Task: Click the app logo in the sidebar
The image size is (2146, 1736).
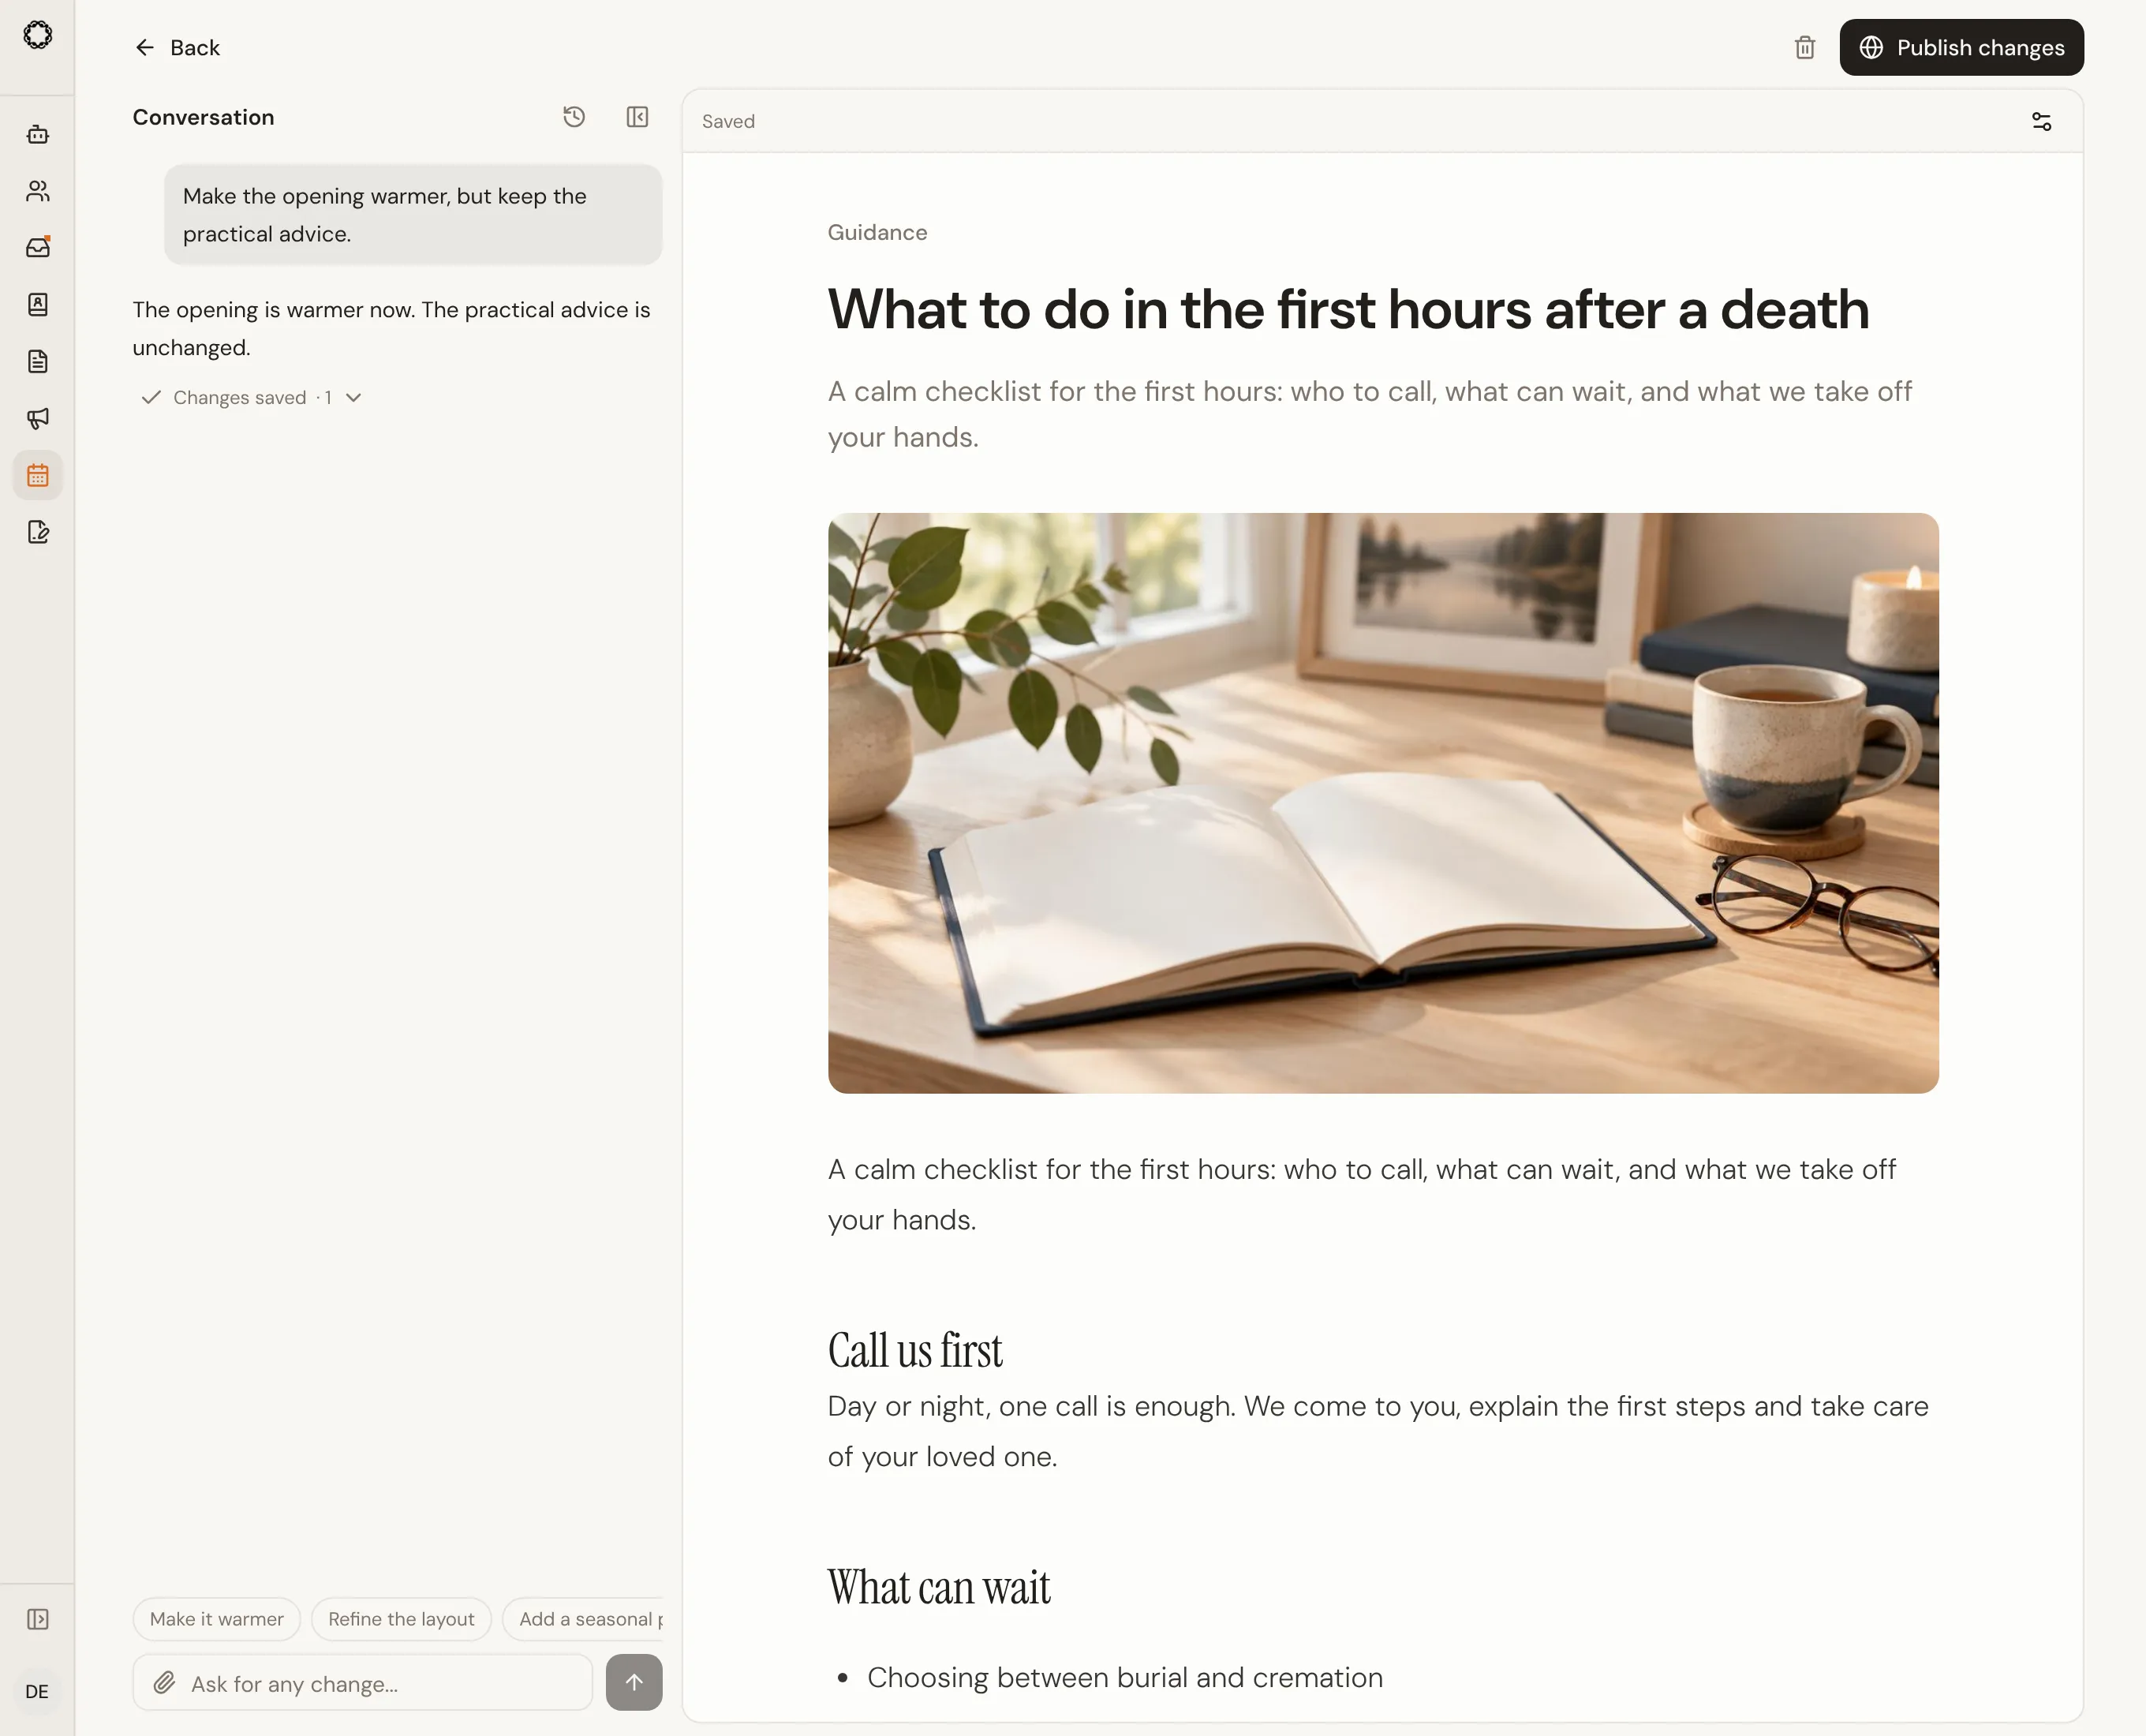Action: coord(37,35)
